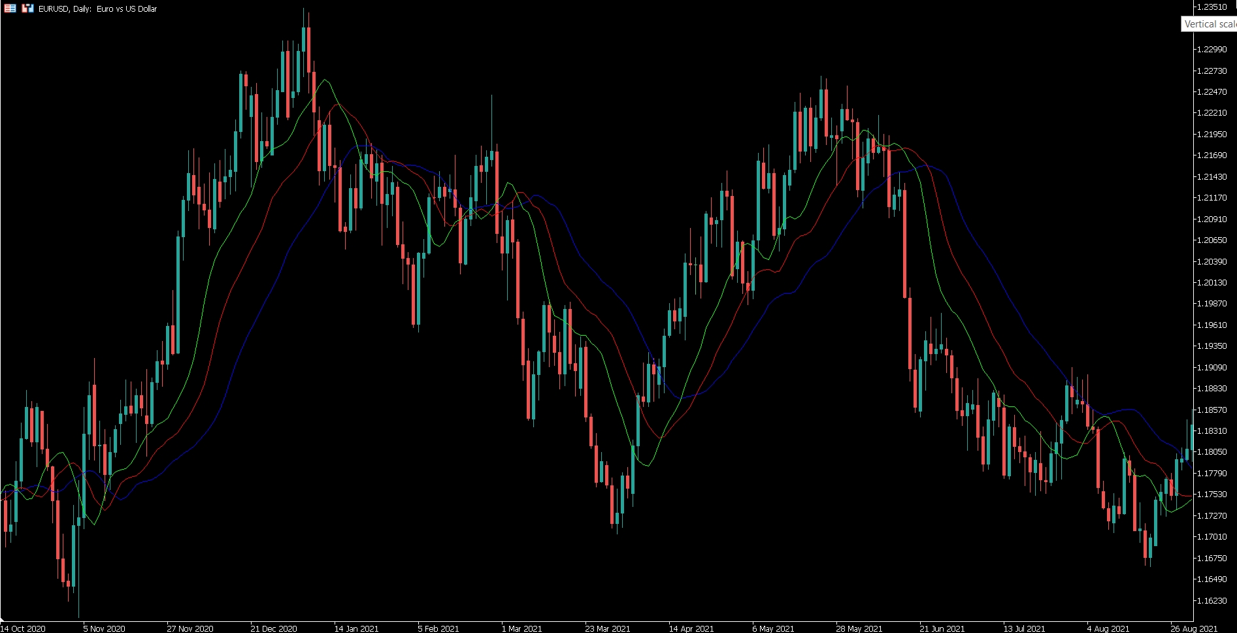Click the 21 Dec 2020 date label
Viewport: 1237px width, 633px height.
(274, 628)
